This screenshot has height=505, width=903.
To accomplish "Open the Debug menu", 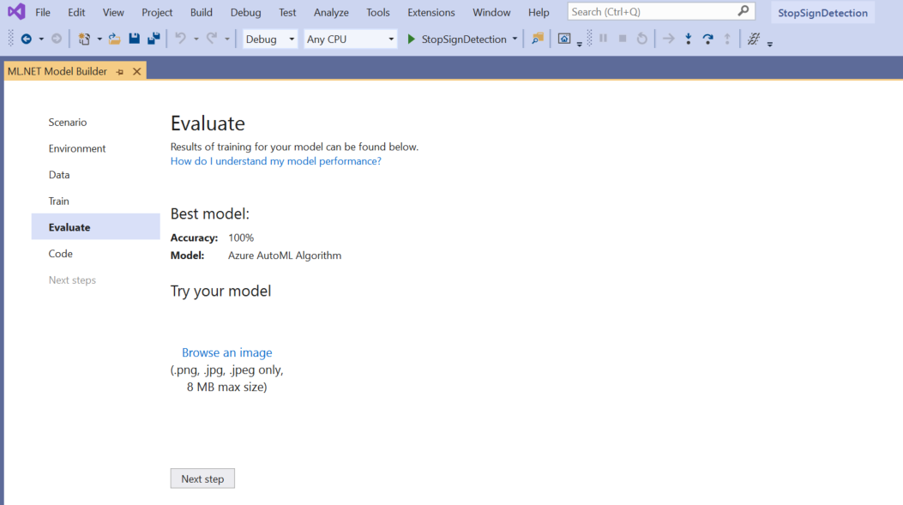I will pyautogui.click(x=245, y=12).
